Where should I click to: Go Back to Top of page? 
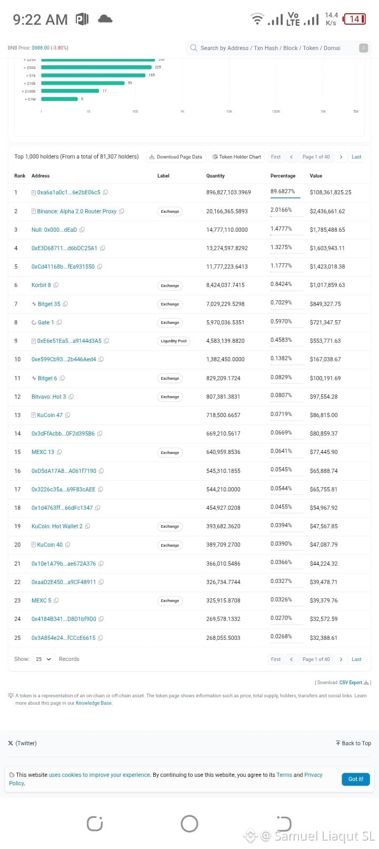353,743
